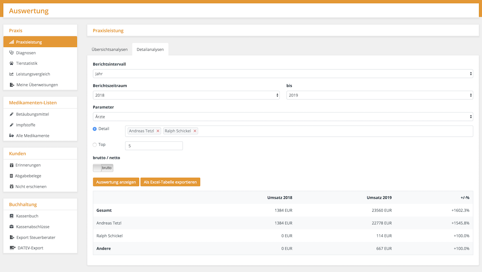Click the Kassenbuch book icon

point(11,216)
